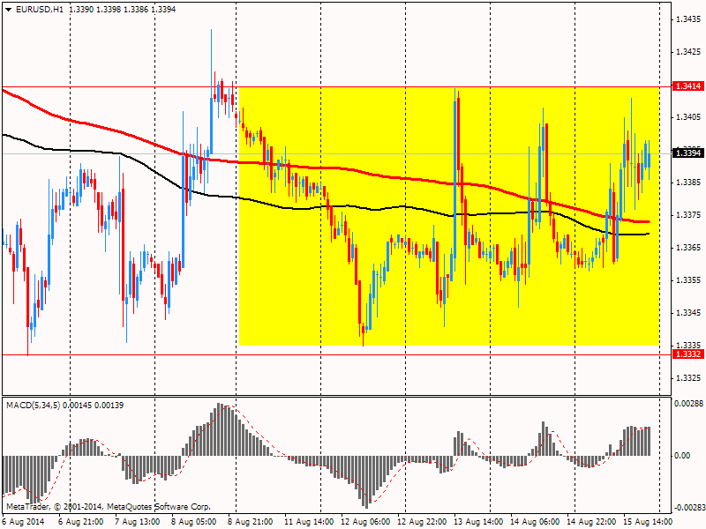
Task: Click the 6 Aug 2014 date label
Action: pos(23,521)
